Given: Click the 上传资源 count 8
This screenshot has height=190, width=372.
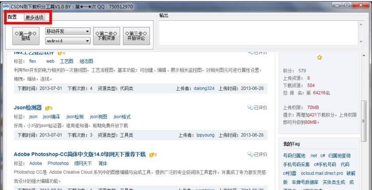Looking at the screenshot, I should pos(308,78).
